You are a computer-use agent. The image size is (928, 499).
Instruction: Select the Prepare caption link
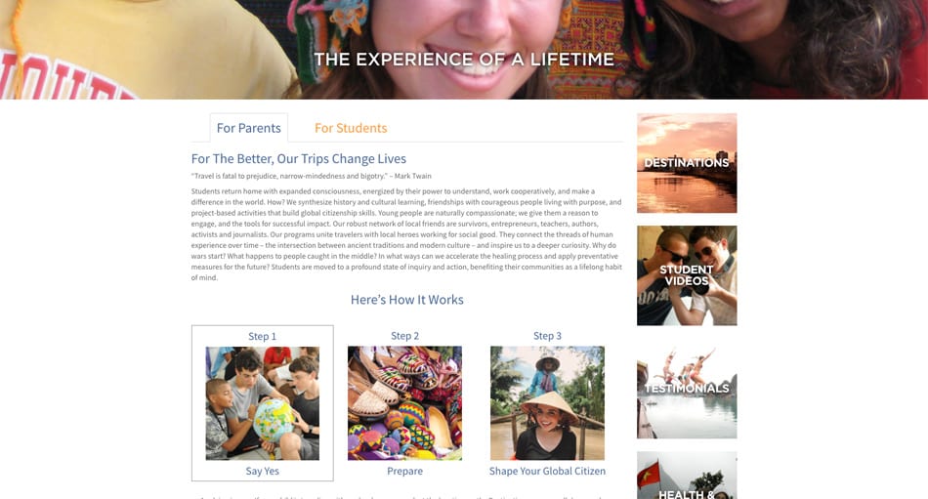(x=404, y=472)
